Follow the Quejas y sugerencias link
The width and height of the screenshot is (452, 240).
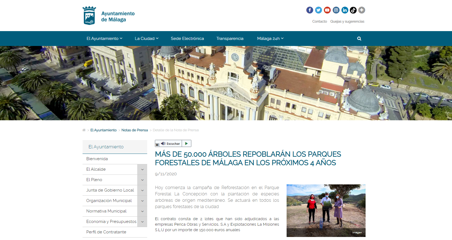coord(347,21)
